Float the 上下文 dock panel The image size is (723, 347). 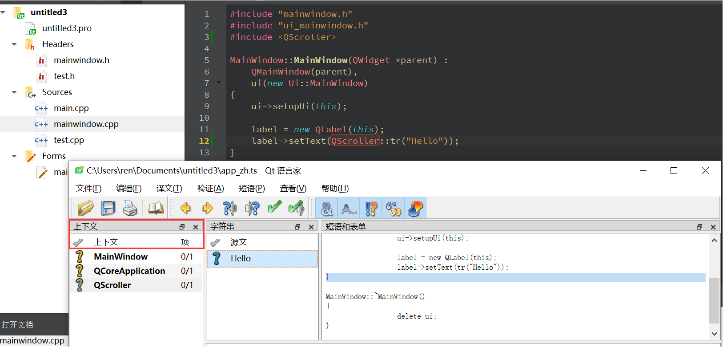[182, 227]
